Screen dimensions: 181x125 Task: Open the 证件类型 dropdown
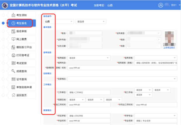click(x=144, y=33)
